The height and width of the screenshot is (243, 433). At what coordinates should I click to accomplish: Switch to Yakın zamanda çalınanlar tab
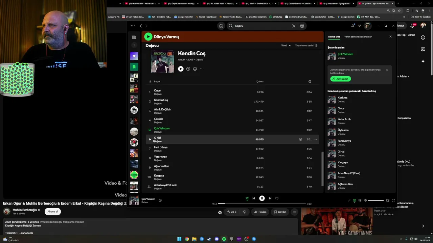(x=358, y=37)
